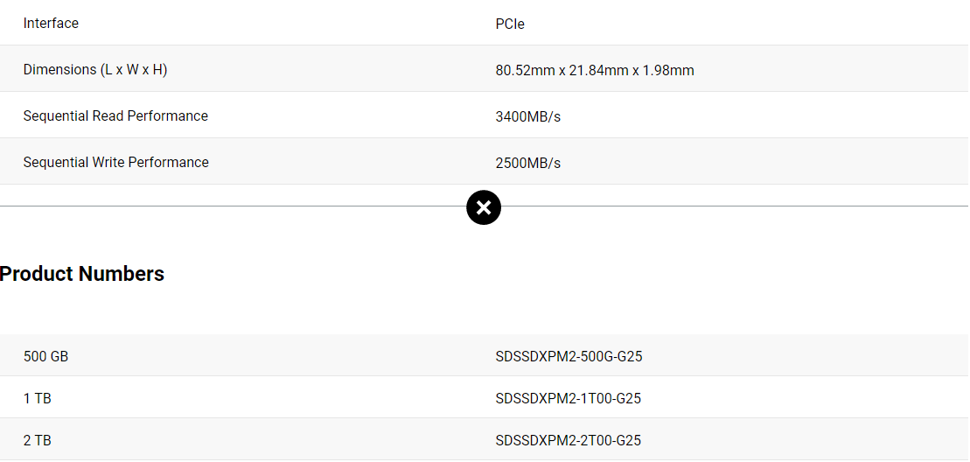Select the Interface row label

point(51,24)
